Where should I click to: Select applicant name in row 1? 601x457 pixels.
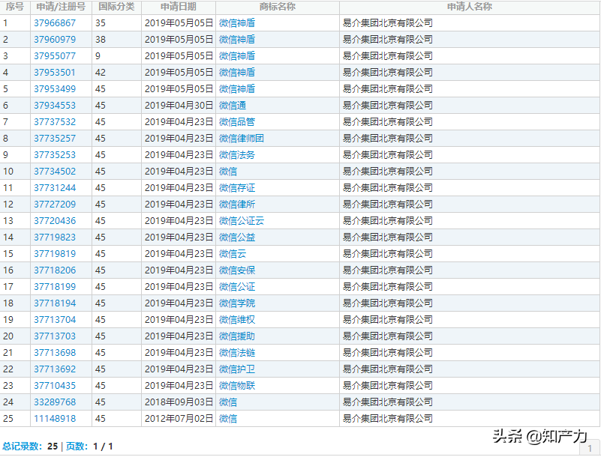tap(387, 23)
